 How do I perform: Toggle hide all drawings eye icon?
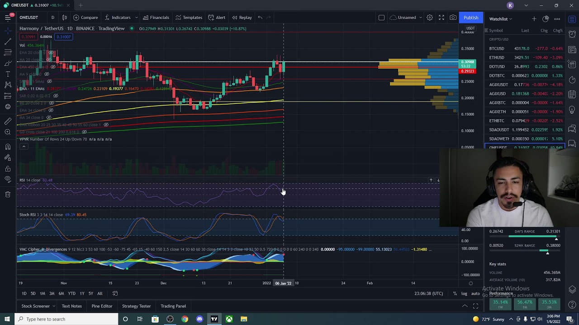[x=8, y=179]
